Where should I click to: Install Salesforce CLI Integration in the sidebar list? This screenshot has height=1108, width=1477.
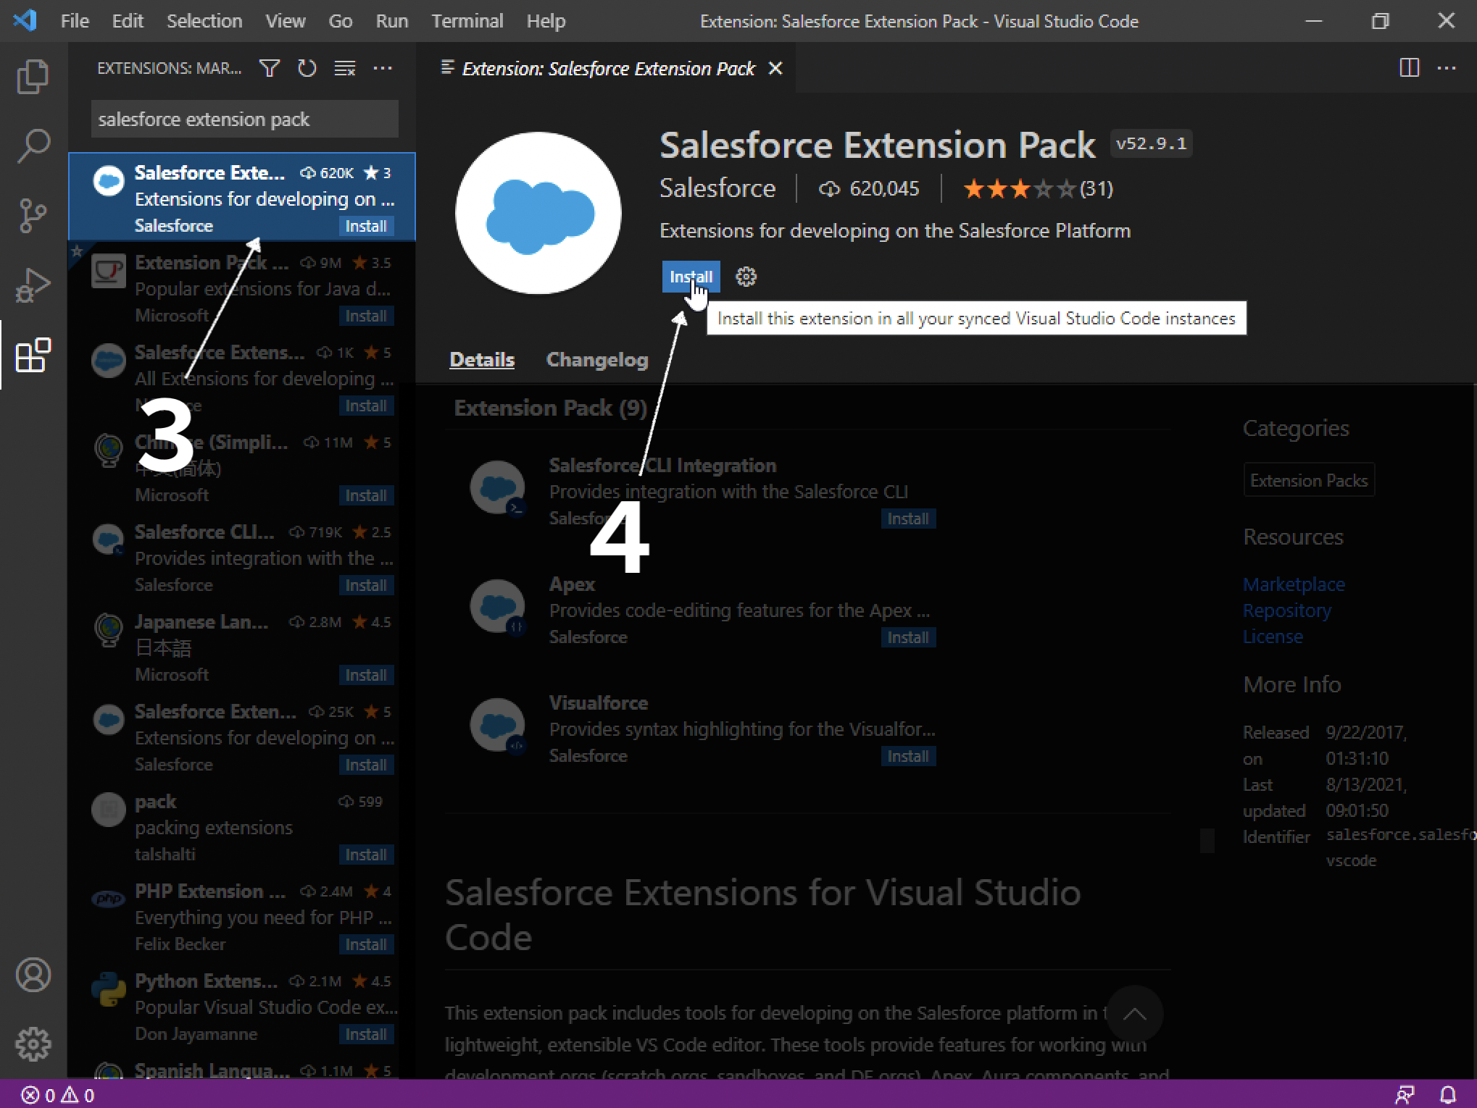pyautogui.click(x=366, y=585)
